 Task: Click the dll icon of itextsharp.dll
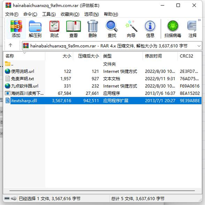pyautogui.click(x=7, y=100)
